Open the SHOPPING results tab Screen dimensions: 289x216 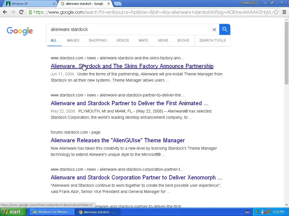coord(98,40)
